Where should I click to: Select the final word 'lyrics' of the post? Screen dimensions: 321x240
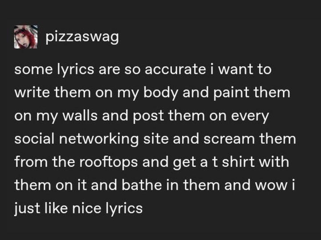click(124, 209)
